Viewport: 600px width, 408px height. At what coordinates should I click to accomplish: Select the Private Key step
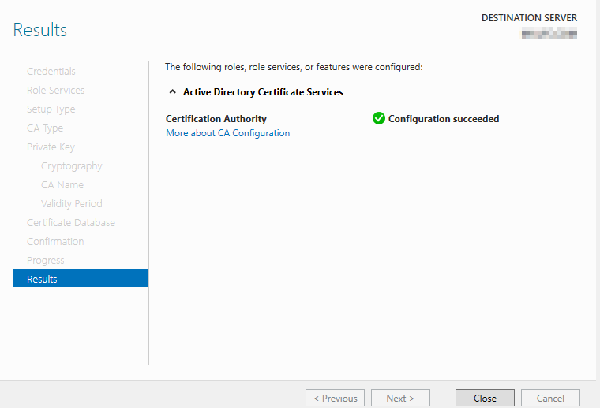tap(51, 147)
